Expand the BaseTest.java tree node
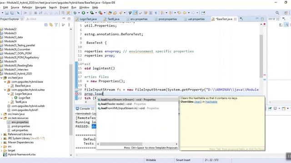 (9, 86)
